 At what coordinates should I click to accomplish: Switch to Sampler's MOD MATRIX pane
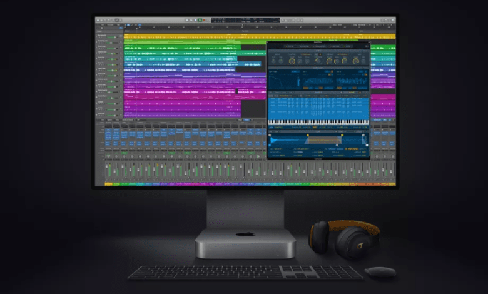click(x=305, y=46)
